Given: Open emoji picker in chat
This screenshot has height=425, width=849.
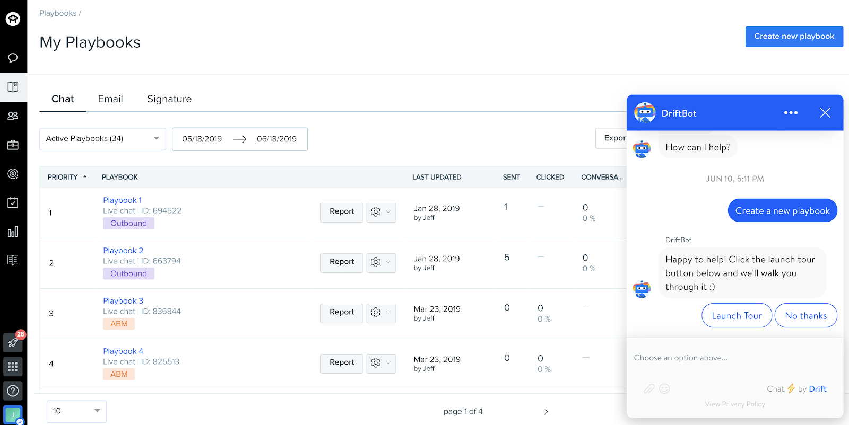Looking at the screenshot, I should (x=664, y=389).
